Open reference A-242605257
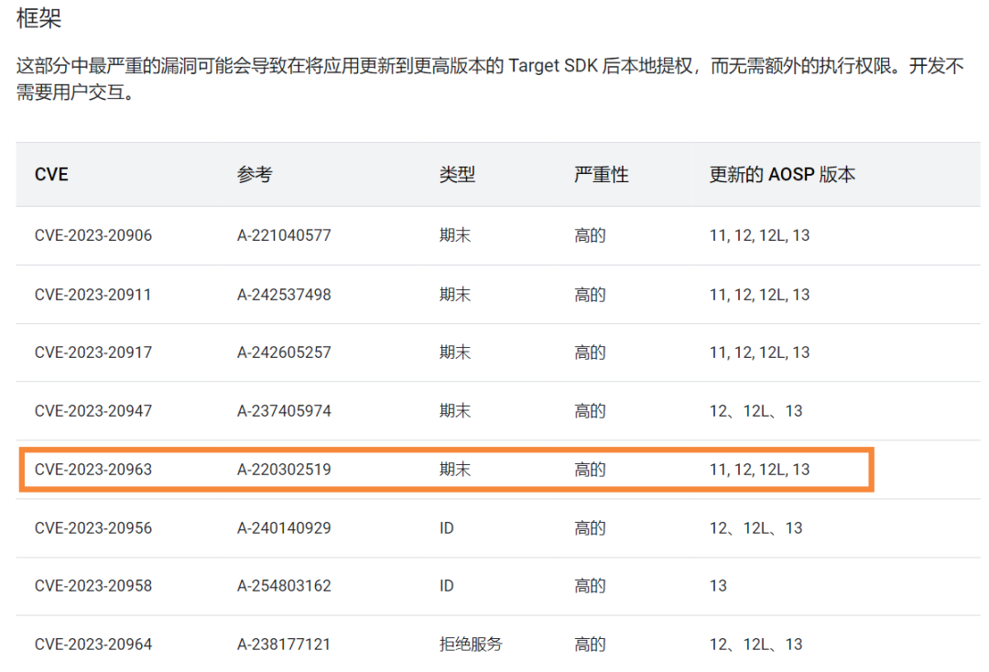This screenshot has height=672, width=989. pos(284,352)
